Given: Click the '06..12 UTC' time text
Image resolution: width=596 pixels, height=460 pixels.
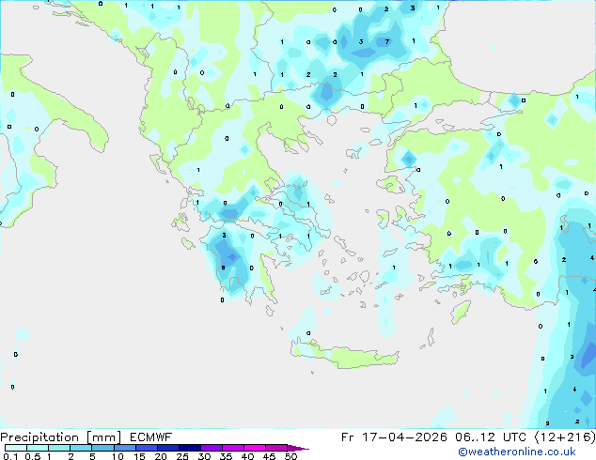Looking at the screenshot, I should tap(491, 437).
